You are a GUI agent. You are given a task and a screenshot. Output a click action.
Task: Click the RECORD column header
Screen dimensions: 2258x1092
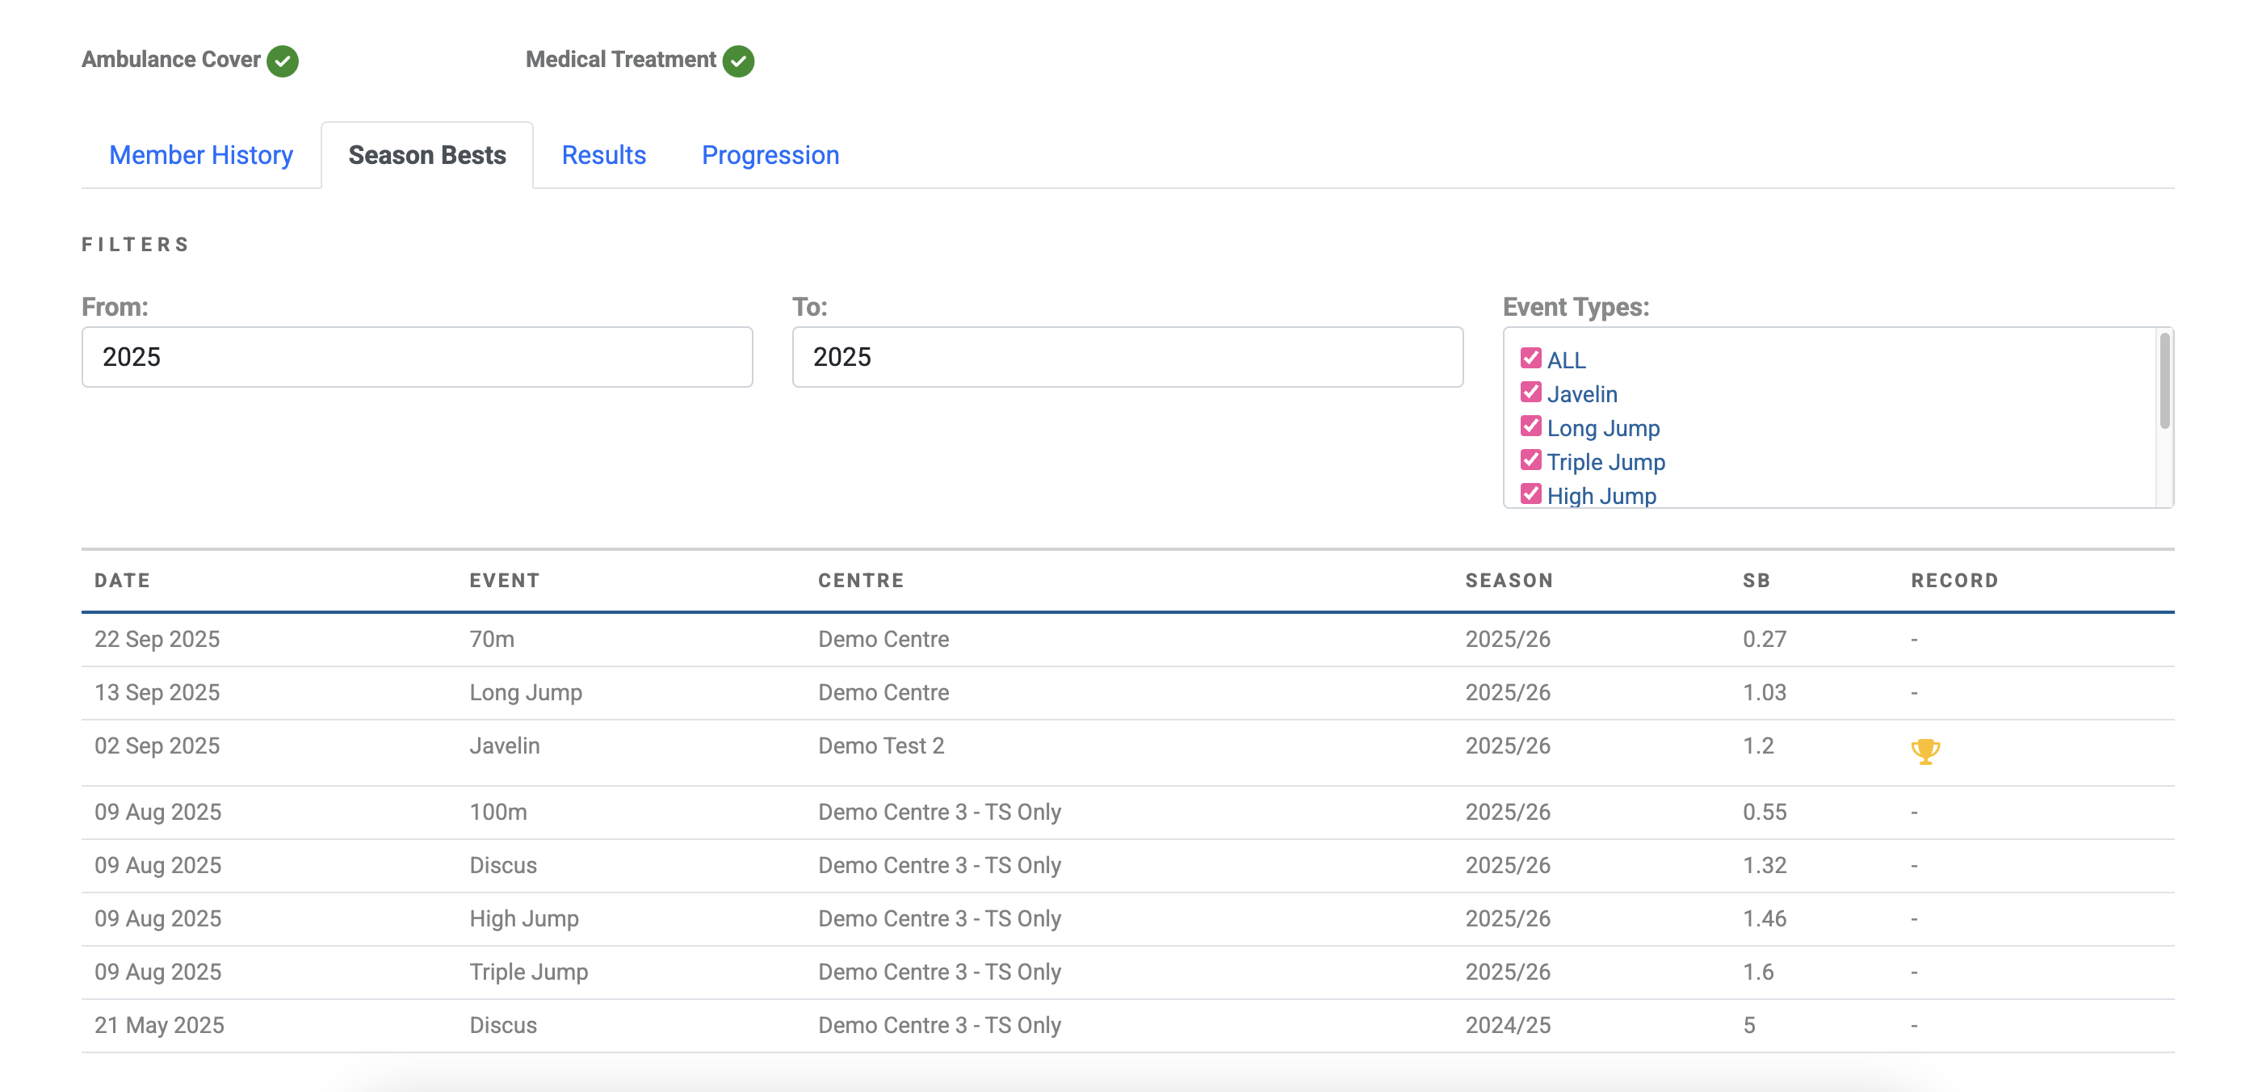pos(1954,580)
